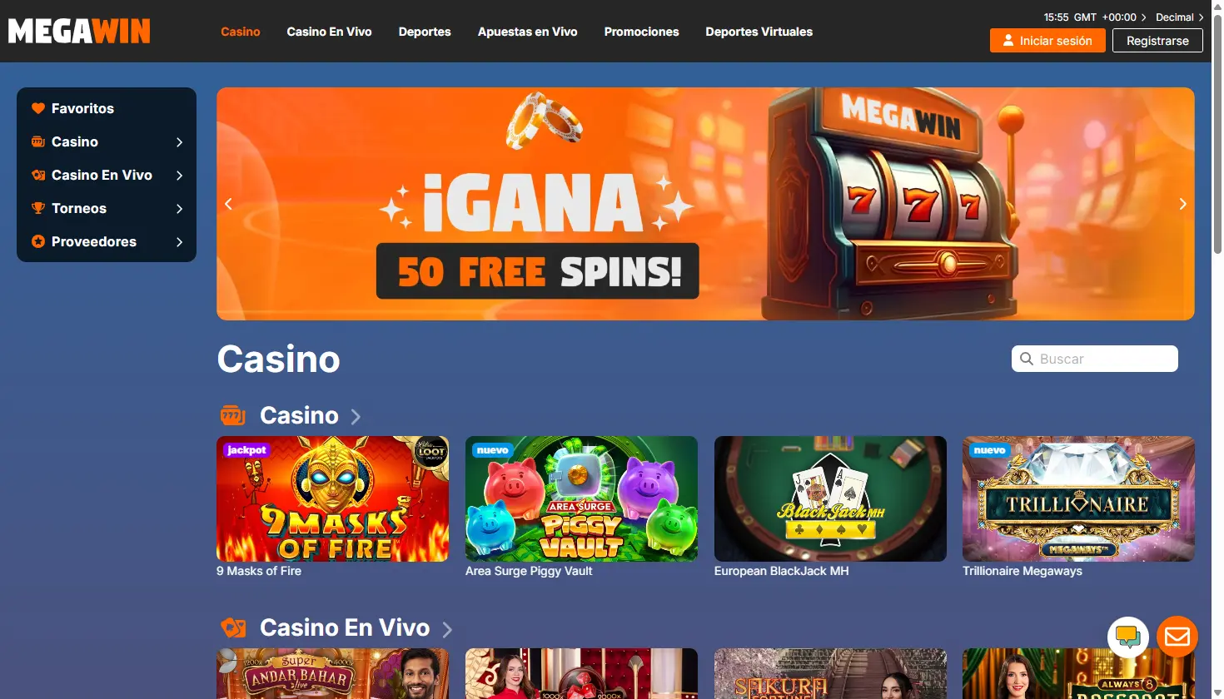This screenshot has width=1224, height=699.
Task: Expand the Casino En Vivo sidebar chevron
Action: pos(179,176)
